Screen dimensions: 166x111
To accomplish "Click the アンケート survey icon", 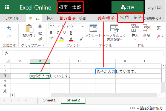I will tap(93, 28).
